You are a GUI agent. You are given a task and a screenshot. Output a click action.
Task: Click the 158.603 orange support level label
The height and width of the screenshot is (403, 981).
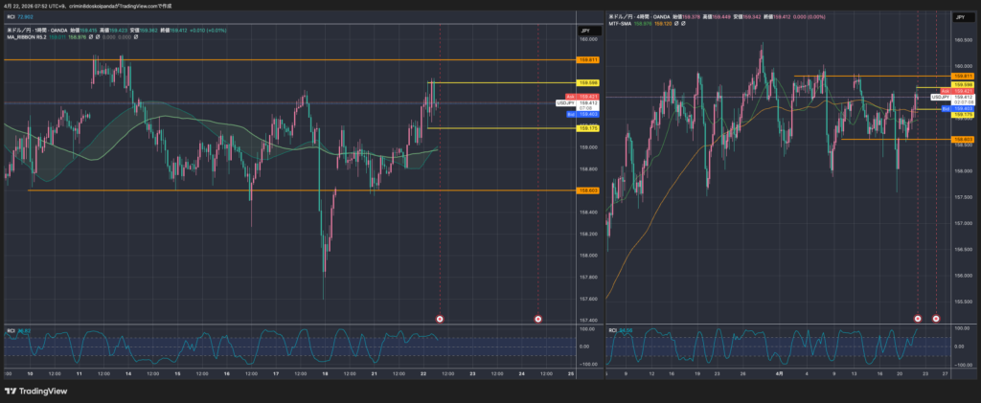[x=588, y=190]
